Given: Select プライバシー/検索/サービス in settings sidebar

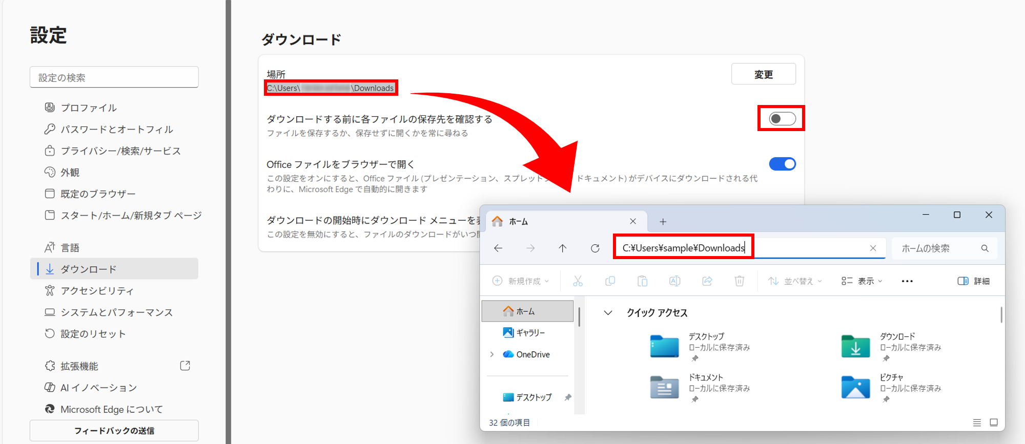Looking at the screenshot, I should [120, 151].
